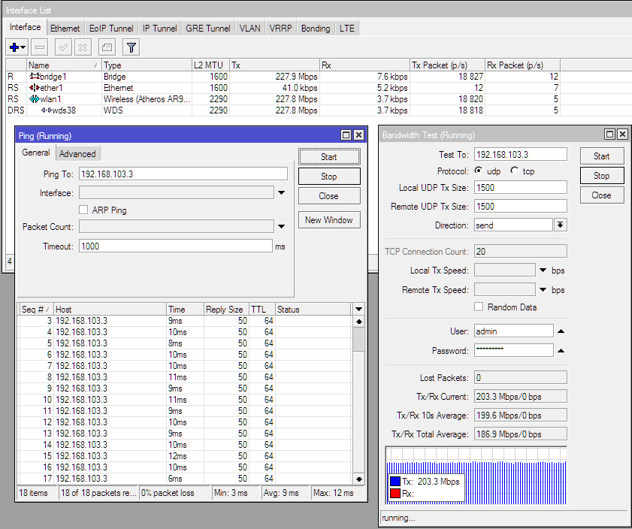
Task: Click the Enable checkmark toolbar icon
Action: pos(64,47)
